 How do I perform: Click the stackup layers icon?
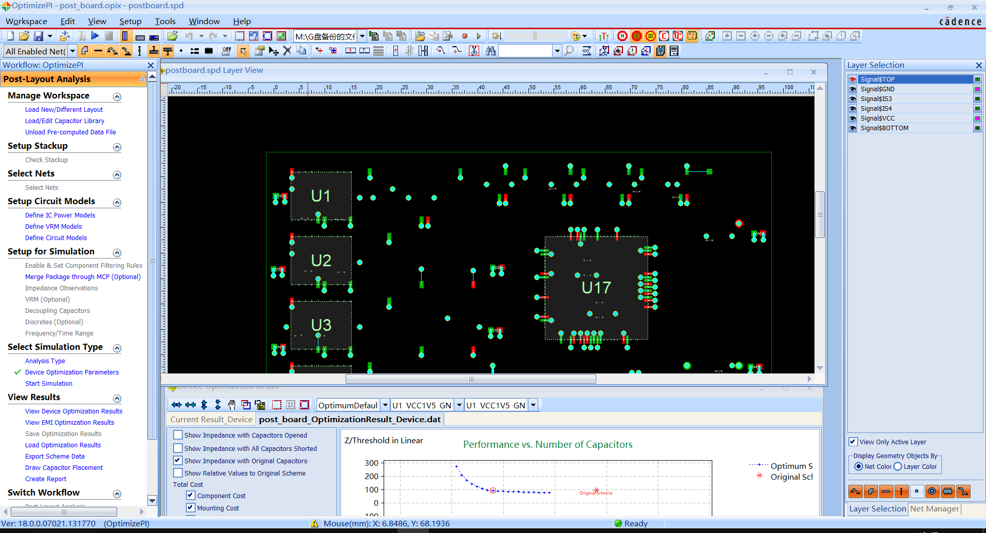click(x=378, y=51)
